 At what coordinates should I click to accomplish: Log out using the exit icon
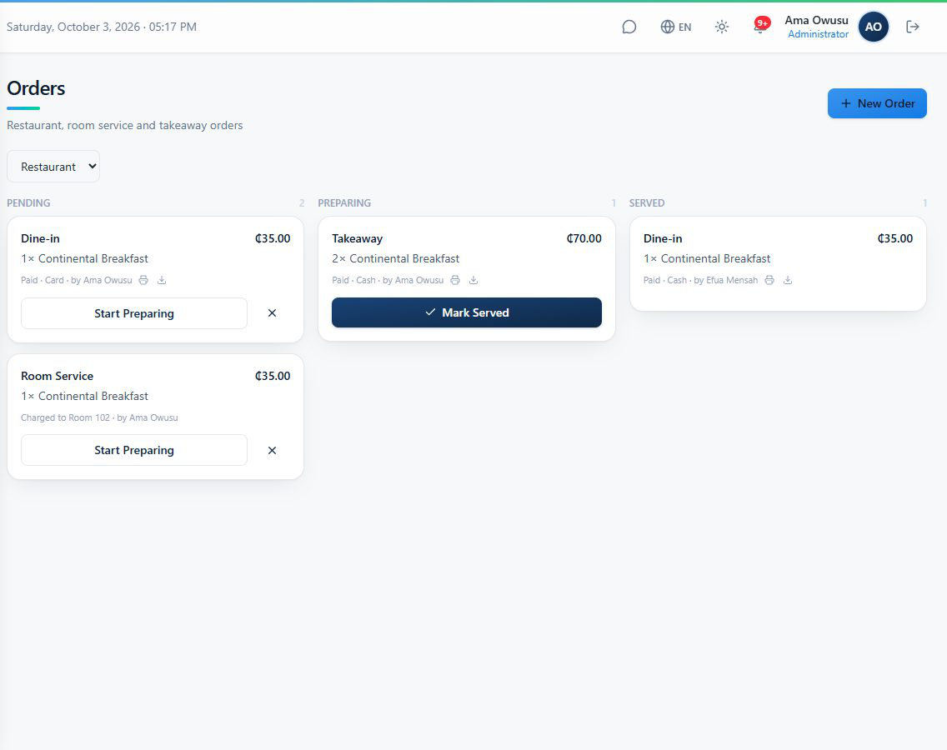(x=913, y=27)
